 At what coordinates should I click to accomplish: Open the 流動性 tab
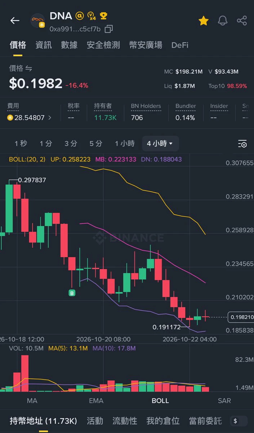pos(125,421)
